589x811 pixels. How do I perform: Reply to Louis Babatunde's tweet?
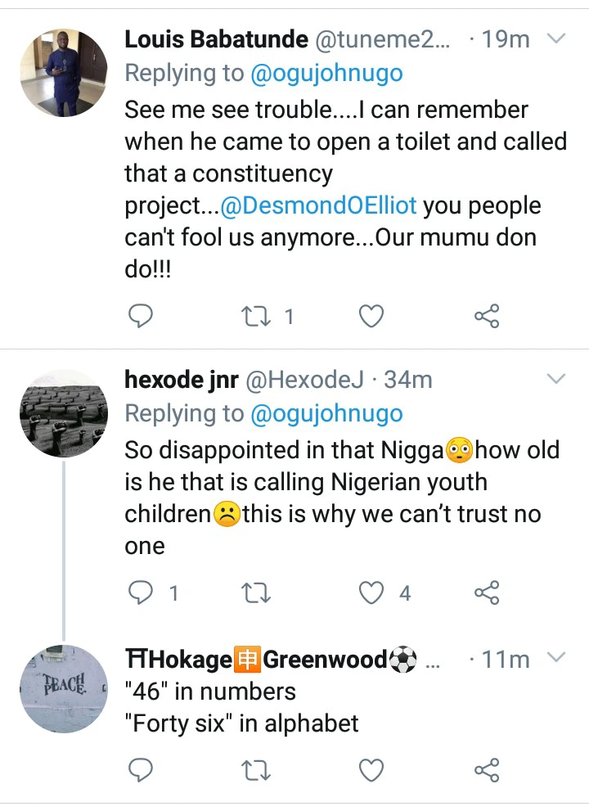(x=142, y=316)
